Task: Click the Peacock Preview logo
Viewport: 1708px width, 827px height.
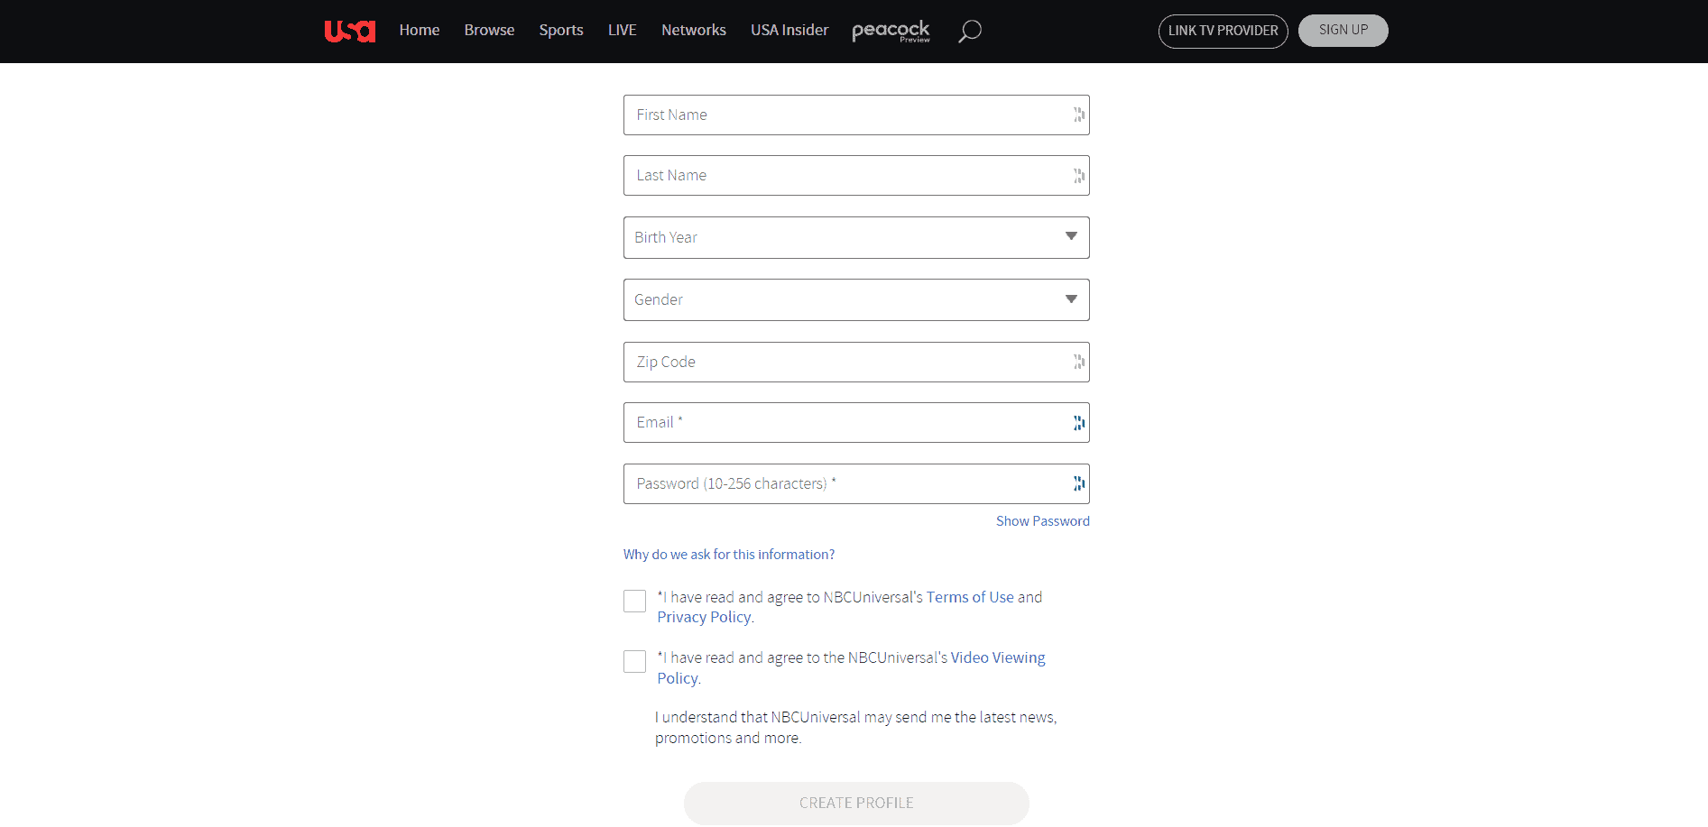Action: click(891, 32)
